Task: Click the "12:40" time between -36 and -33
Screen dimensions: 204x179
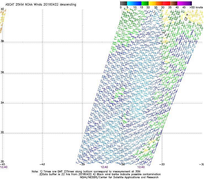Action: 141,167
